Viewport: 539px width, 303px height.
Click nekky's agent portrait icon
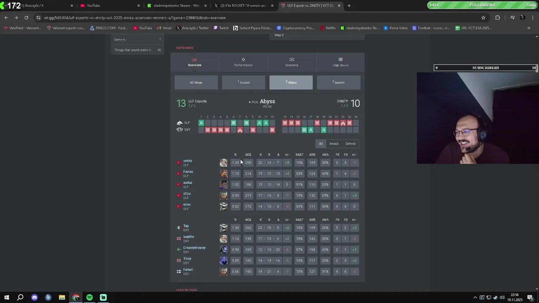pyautogui.click(x=224, y=163)
